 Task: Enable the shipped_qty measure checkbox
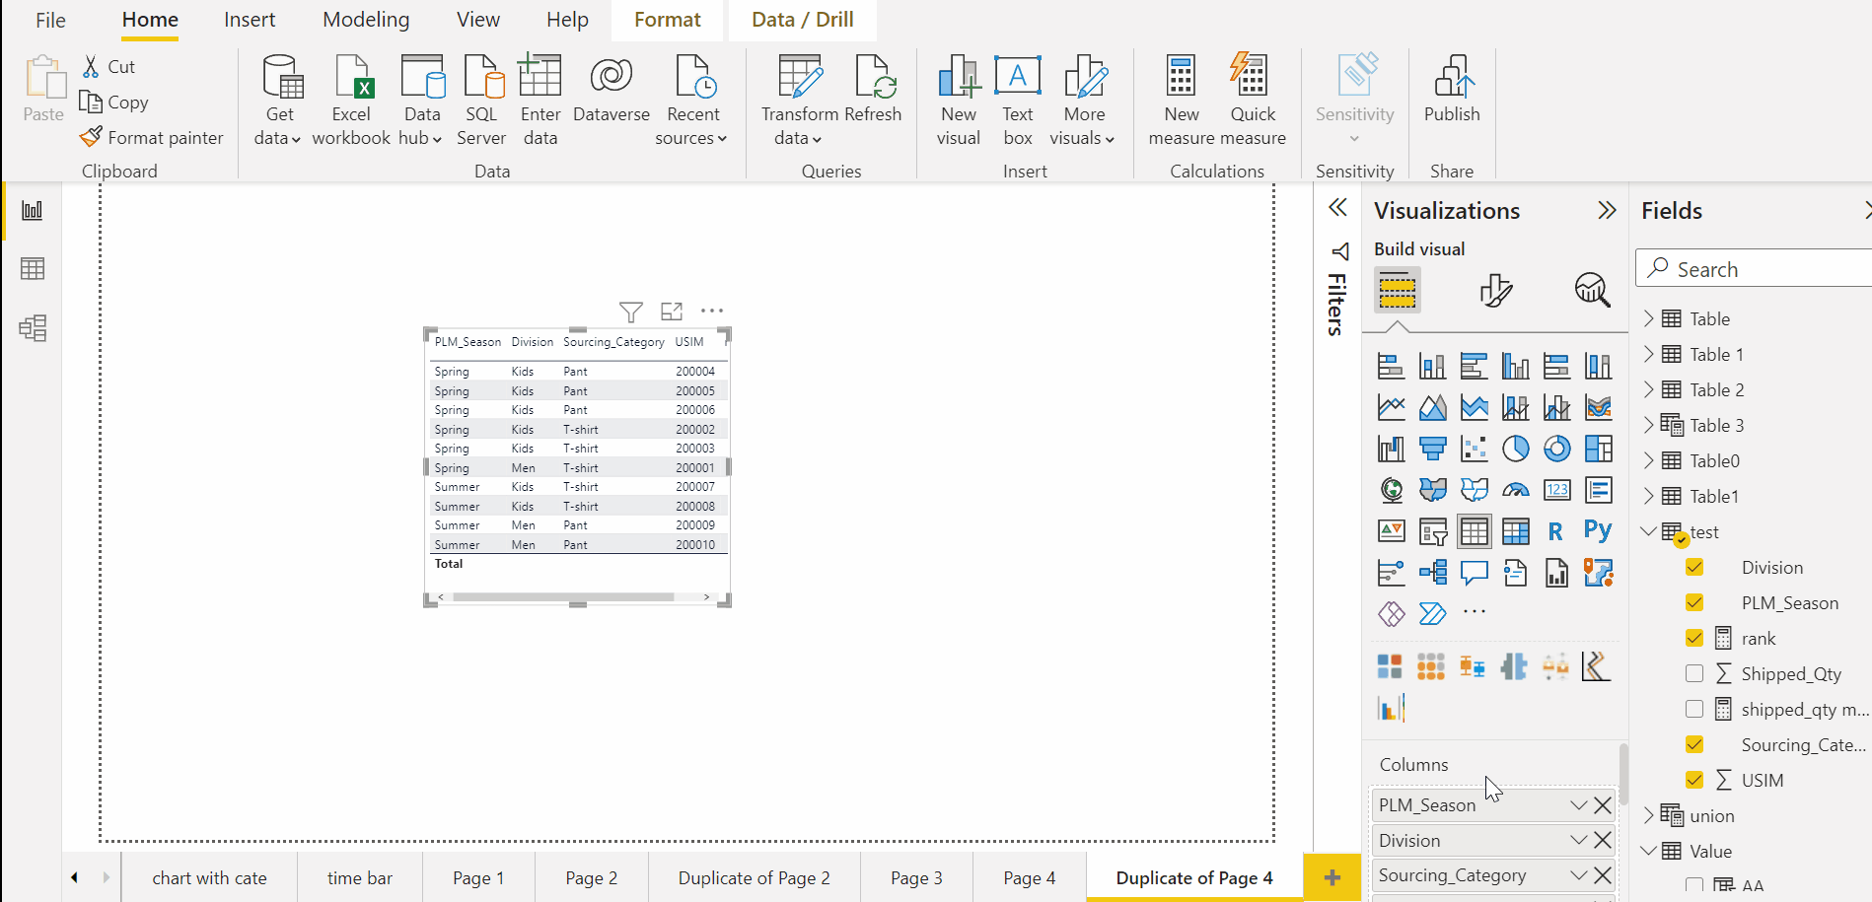coord(1694,709)
